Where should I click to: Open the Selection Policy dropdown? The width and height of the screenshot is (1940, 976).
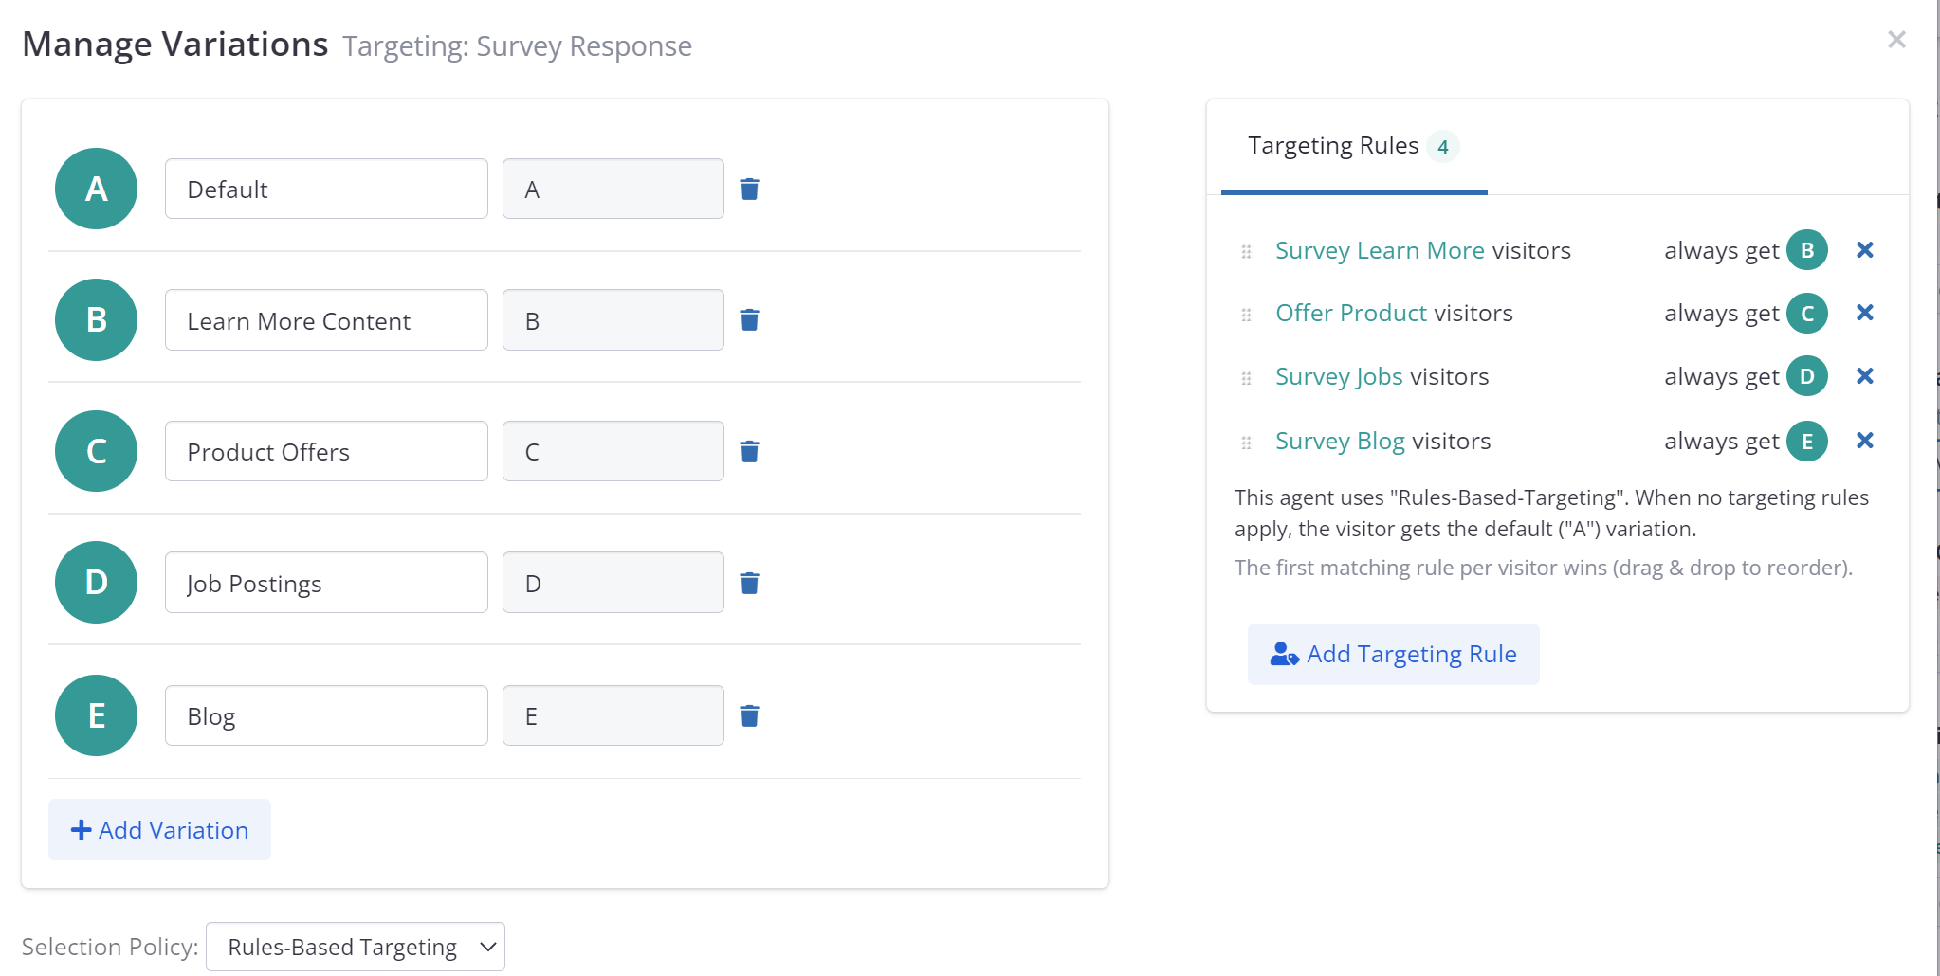(356, 947)
